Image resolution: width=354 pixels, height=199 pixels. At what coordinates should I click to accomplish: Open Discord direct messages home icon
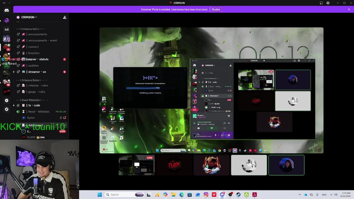pos(7,11)
